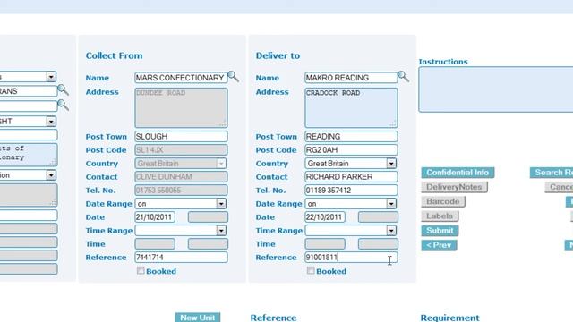Viewport: 573px width, 322px height.
Task: Open Collect From Date Range dropdown
Action: pyautogui.click(x=221, y=204)
